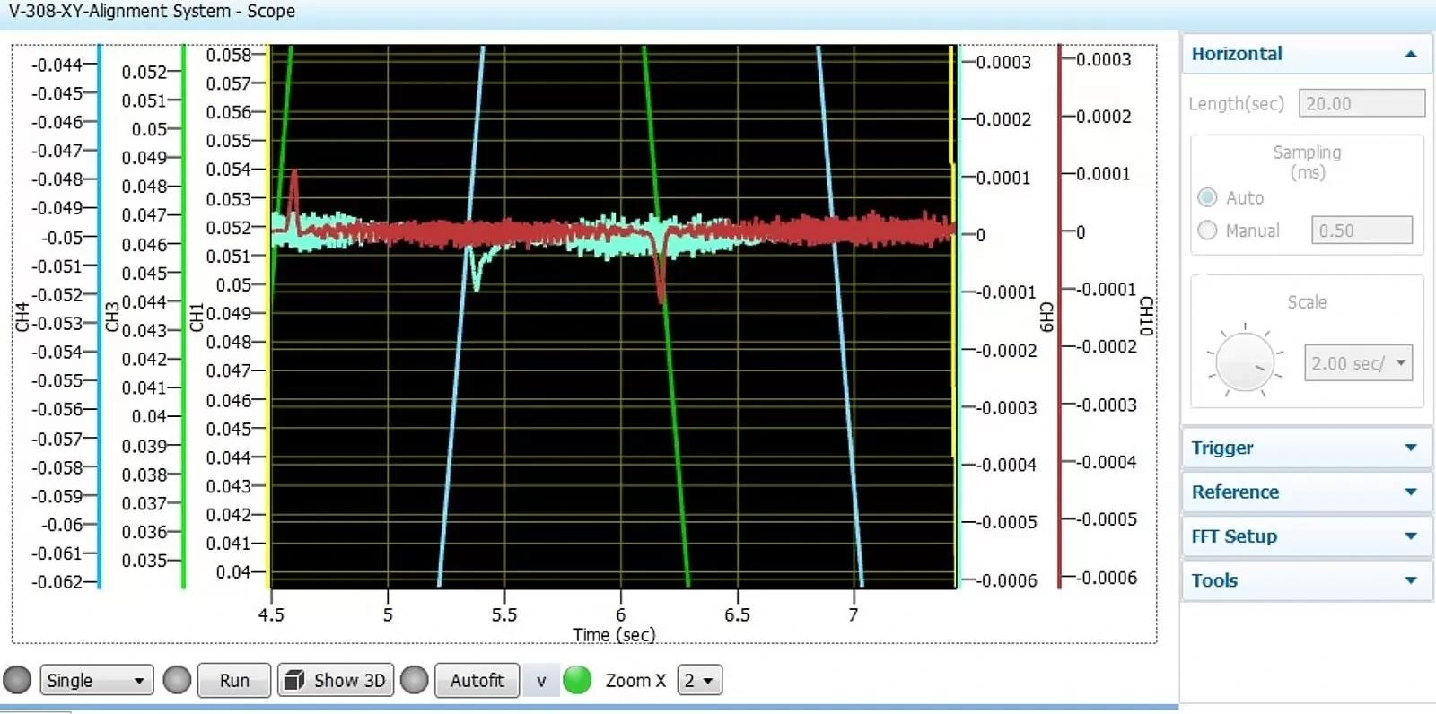This screenshot has width=1436, height=714.
Task: Click the v toggle button
Action: pos(541,680)
